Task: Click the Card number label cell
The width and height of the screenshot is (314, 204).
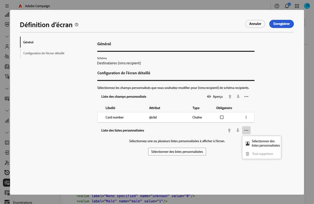Action: [115, 117]
